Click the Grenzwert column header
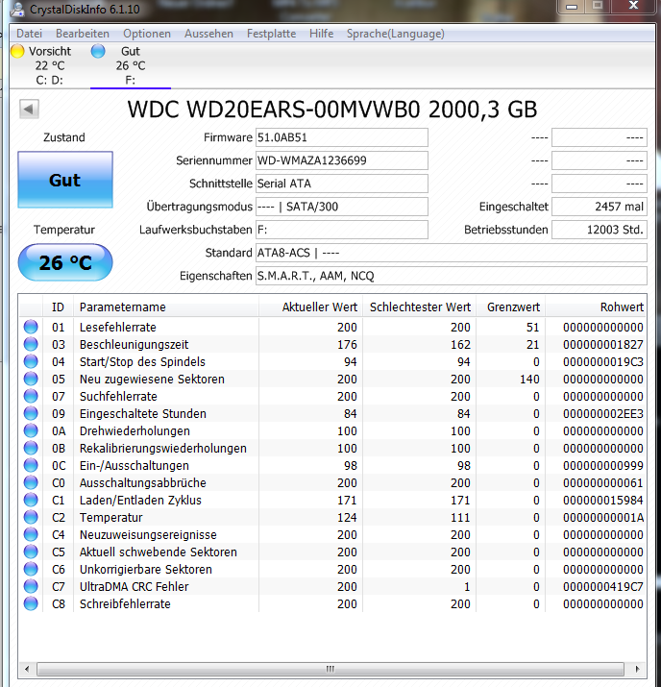This screenshot has height=687, width=661. pyautogui.click(x=511, y=307)
